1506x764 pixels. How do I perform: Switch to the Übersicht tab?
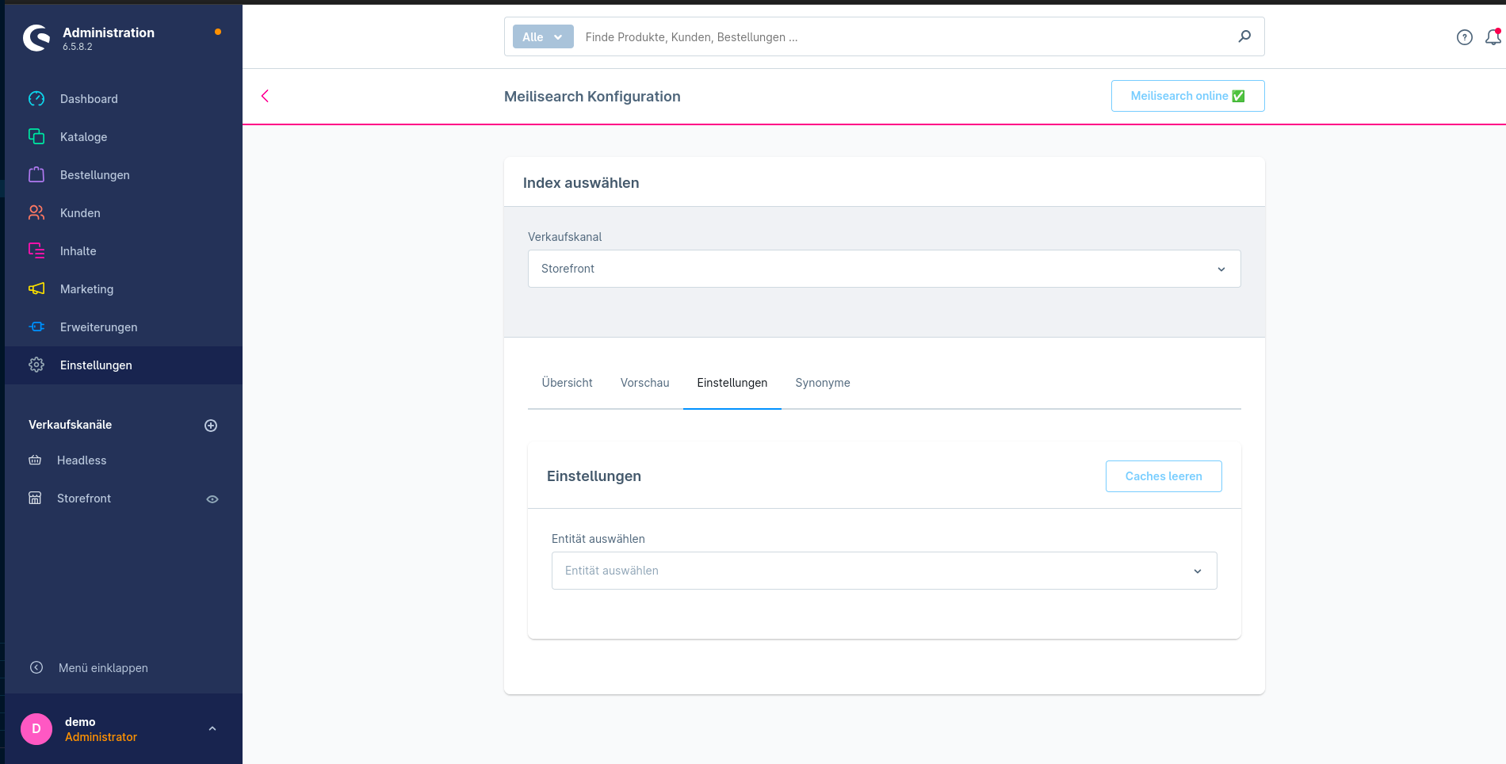(x=568, y=383)
